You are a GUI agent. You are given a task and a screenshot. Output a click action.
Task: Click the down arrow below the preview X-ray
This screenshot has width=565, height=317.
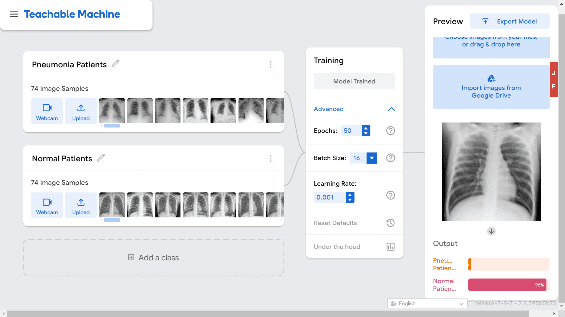491,231
